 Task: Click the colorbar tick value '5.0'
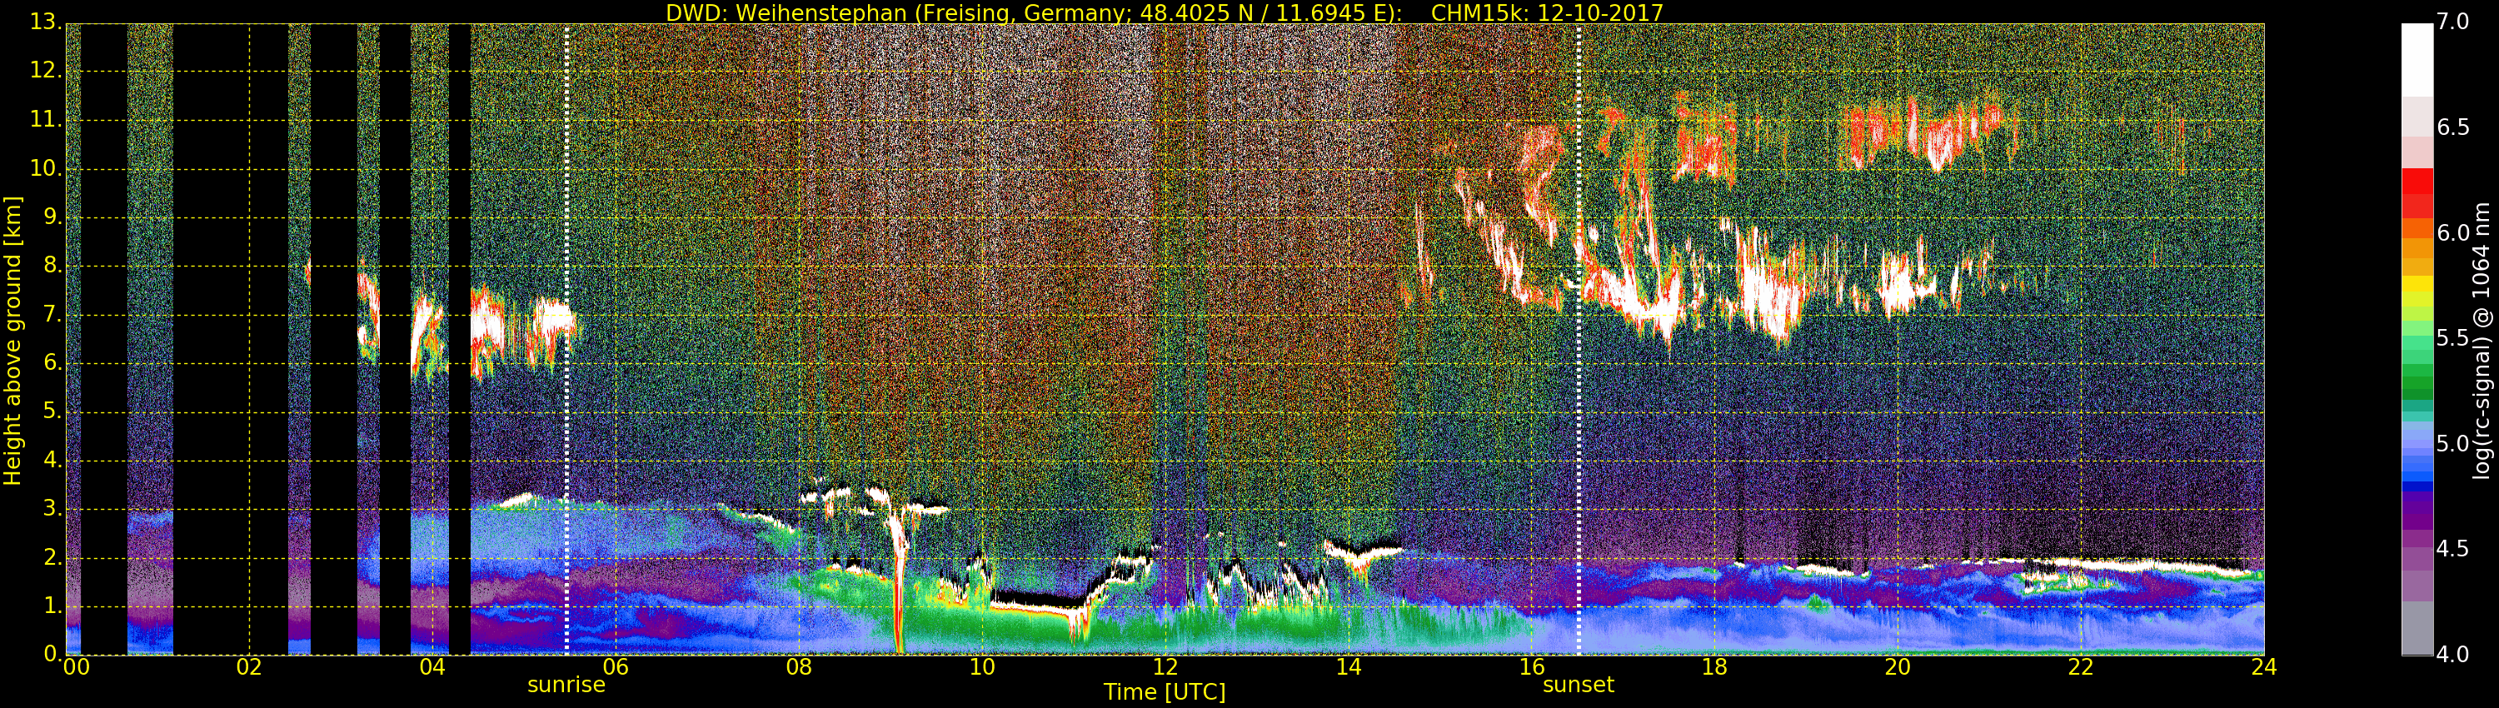(x=2452, y=444)
